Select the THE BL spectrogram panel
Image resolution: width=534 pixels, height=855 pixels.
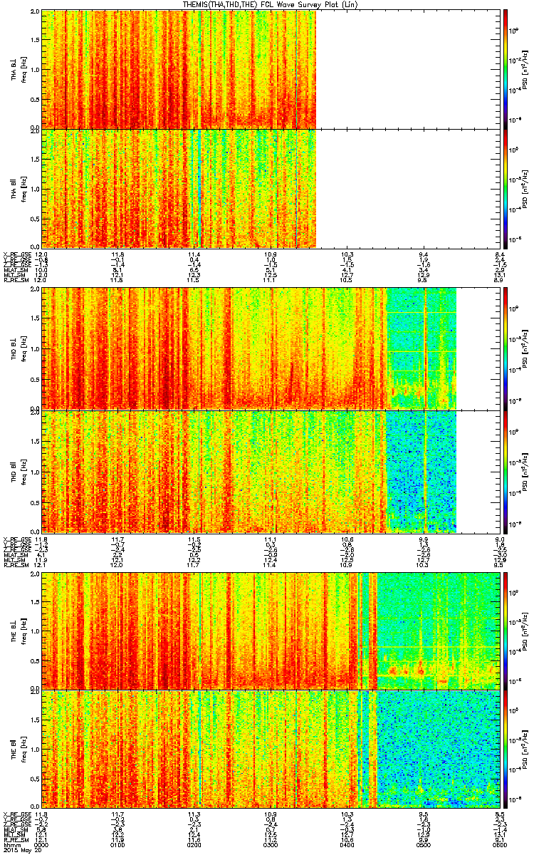click(x=271, y=630)
